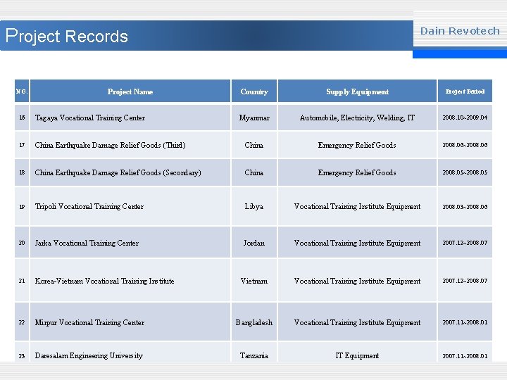Select the Project Name column header
Image resolution: width=507 pixels, height=380 pixels.
click(x=130, y=91)
